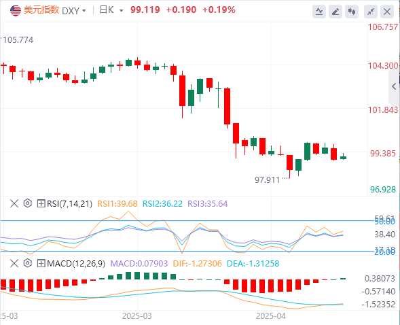
Task: Expand the MACD panel plus box
Action: click(41, 263)
